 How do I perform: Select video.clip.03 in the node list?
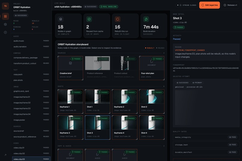(x=31, y=159)
